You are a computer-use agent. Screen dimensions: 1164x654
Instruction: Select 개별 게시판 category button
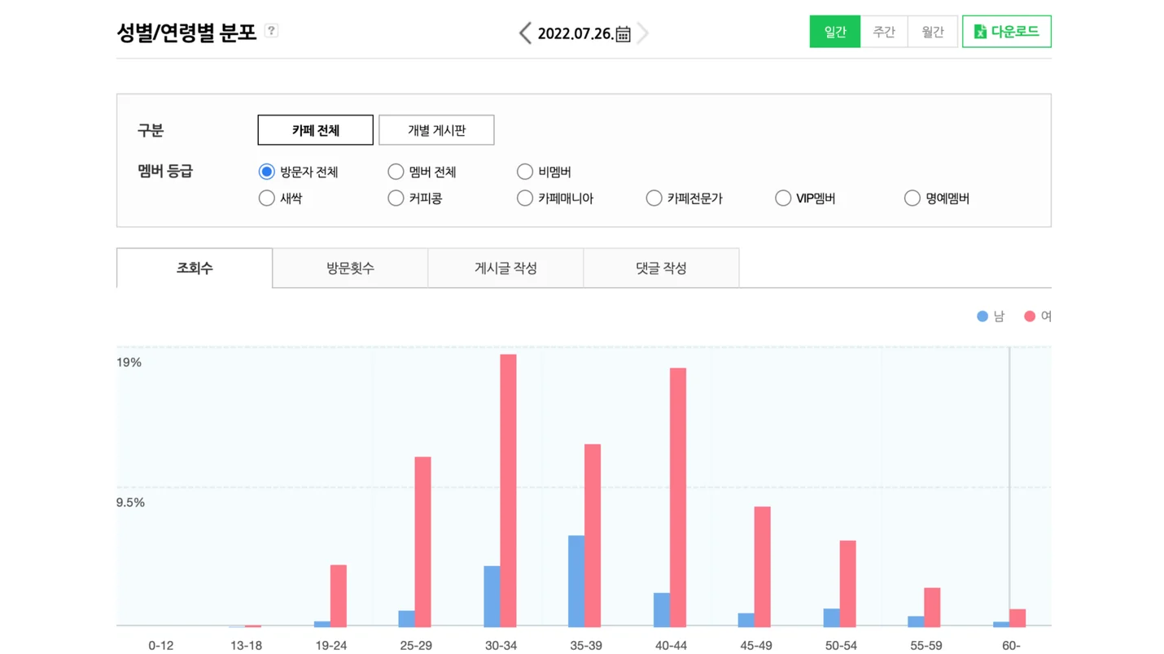(x=436, y=130)
